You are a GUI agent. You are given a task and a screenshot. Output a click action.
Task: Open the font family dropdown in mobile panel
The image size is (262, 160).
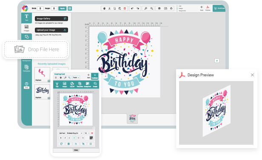point(74,133)
